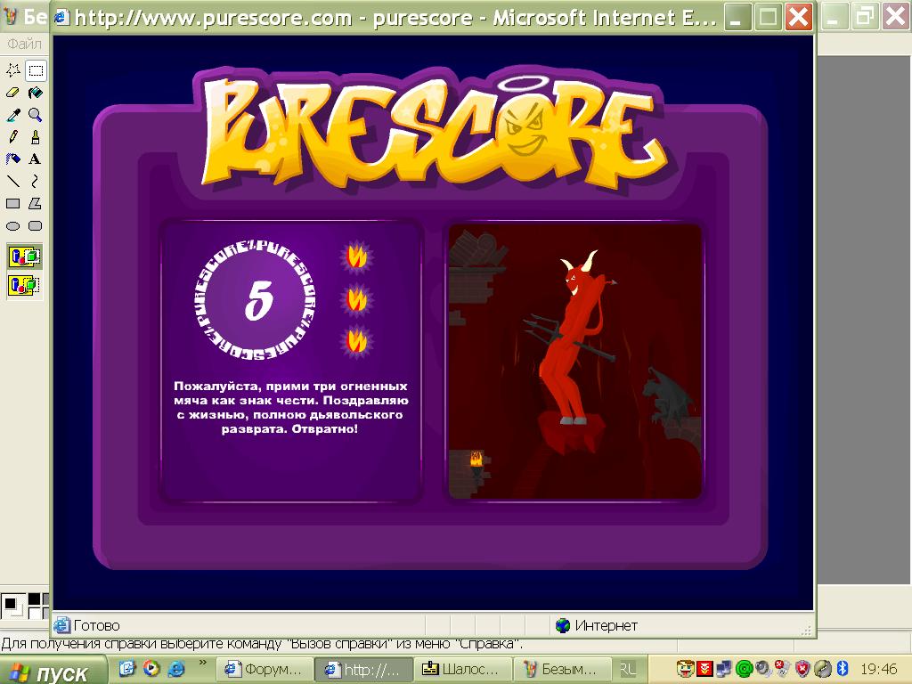912x684 pixels.
Task: Select the Fill with Color bucket tool
Action: tap(36, 93)
